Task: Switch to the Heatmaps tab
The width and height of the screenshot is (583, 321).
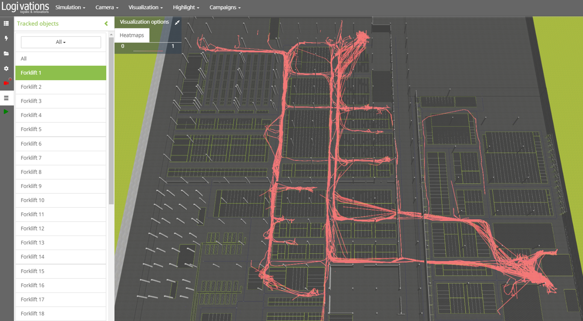Action: [132, 35]
